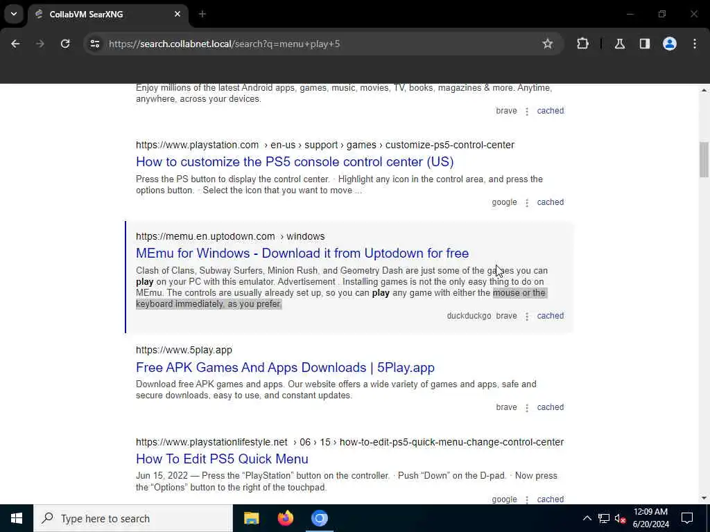Open cached link for Android apps result
This screenshot has width=710, height=532.
click(550, 111)
